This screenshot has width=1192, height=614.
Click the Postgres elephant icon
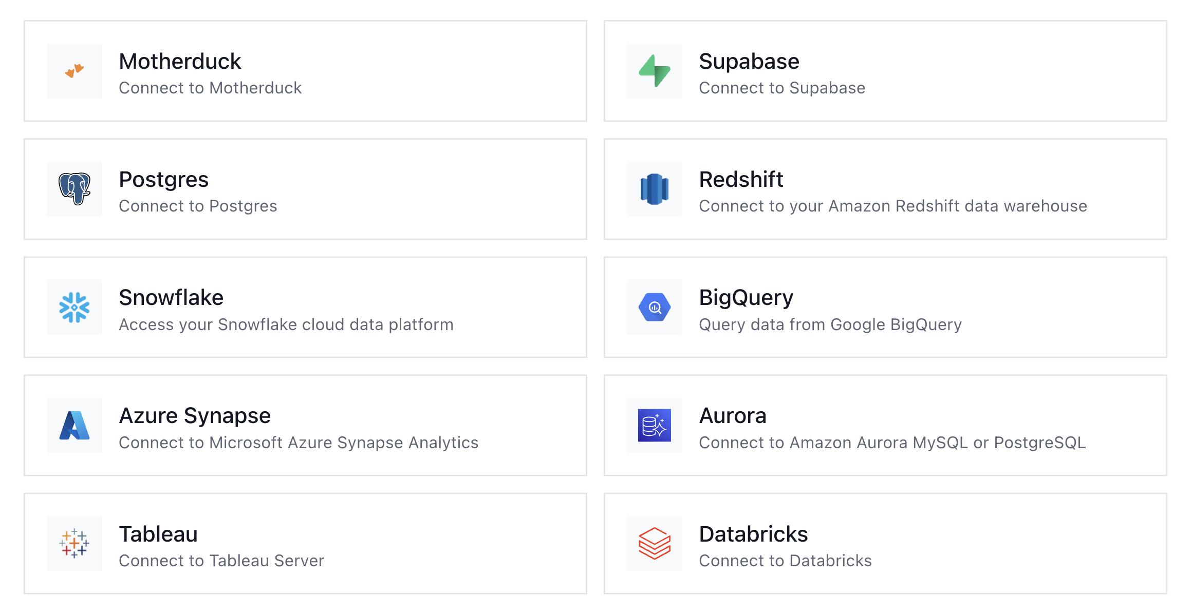click(x=74, y=189)
